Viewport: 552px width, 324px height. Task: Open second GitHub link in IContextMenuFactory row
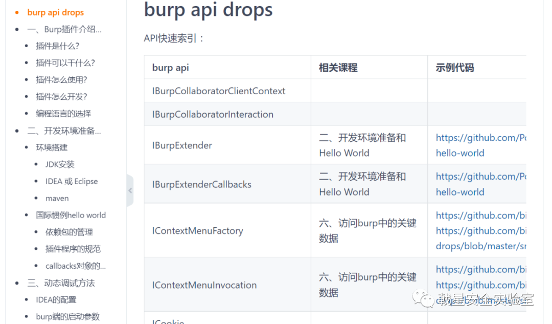pos(481,231)
